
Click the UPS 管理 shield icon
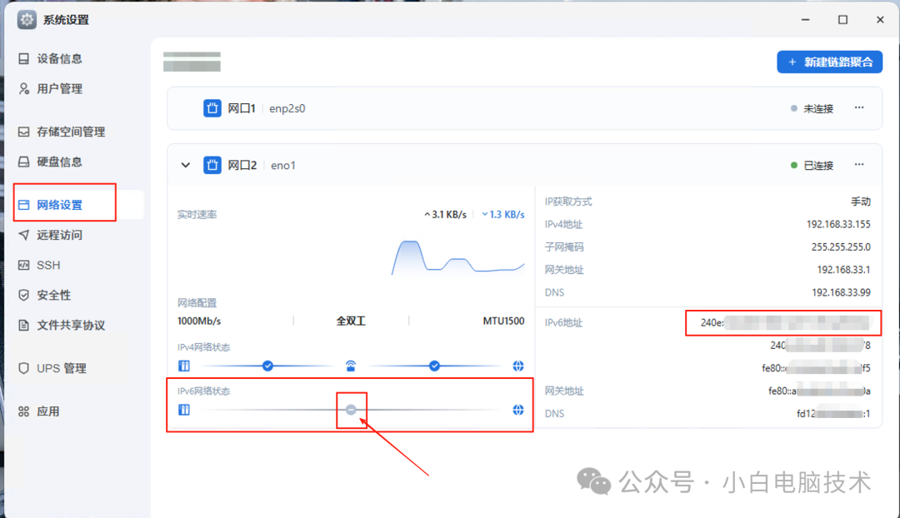tap(23, 368)
